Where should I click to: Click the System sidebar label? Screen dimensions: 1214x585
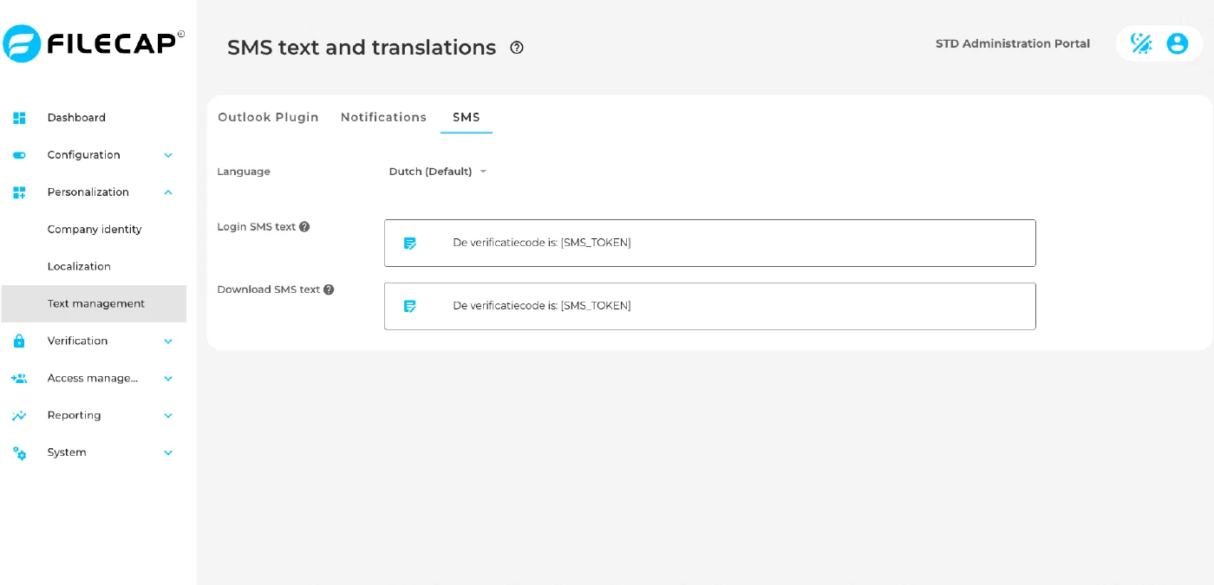67,452
